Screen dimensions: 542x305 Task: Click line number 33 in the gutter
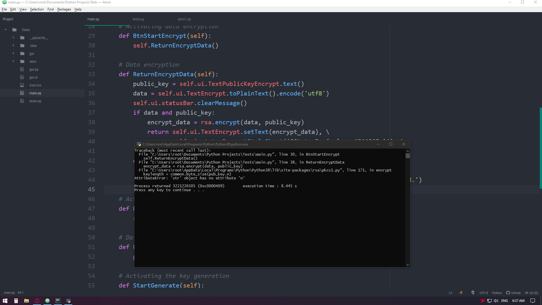tap(91, 74)
